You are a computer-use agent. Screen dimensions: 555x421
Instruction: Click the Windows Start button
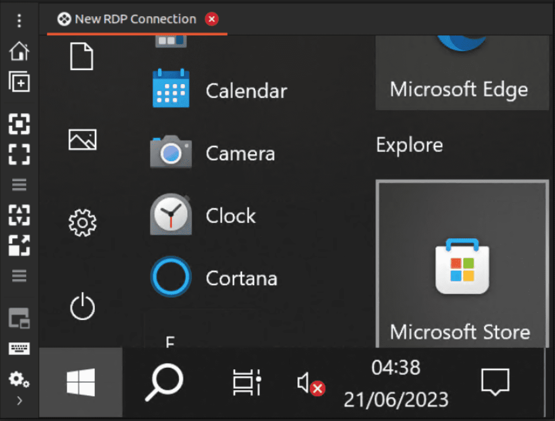click(x=81, y=383)
